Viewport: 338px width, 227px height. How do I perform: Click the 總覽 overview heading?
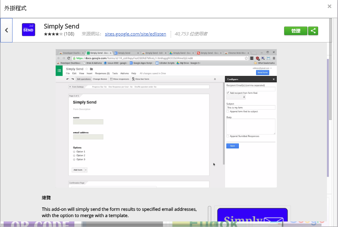click(46, 197)
